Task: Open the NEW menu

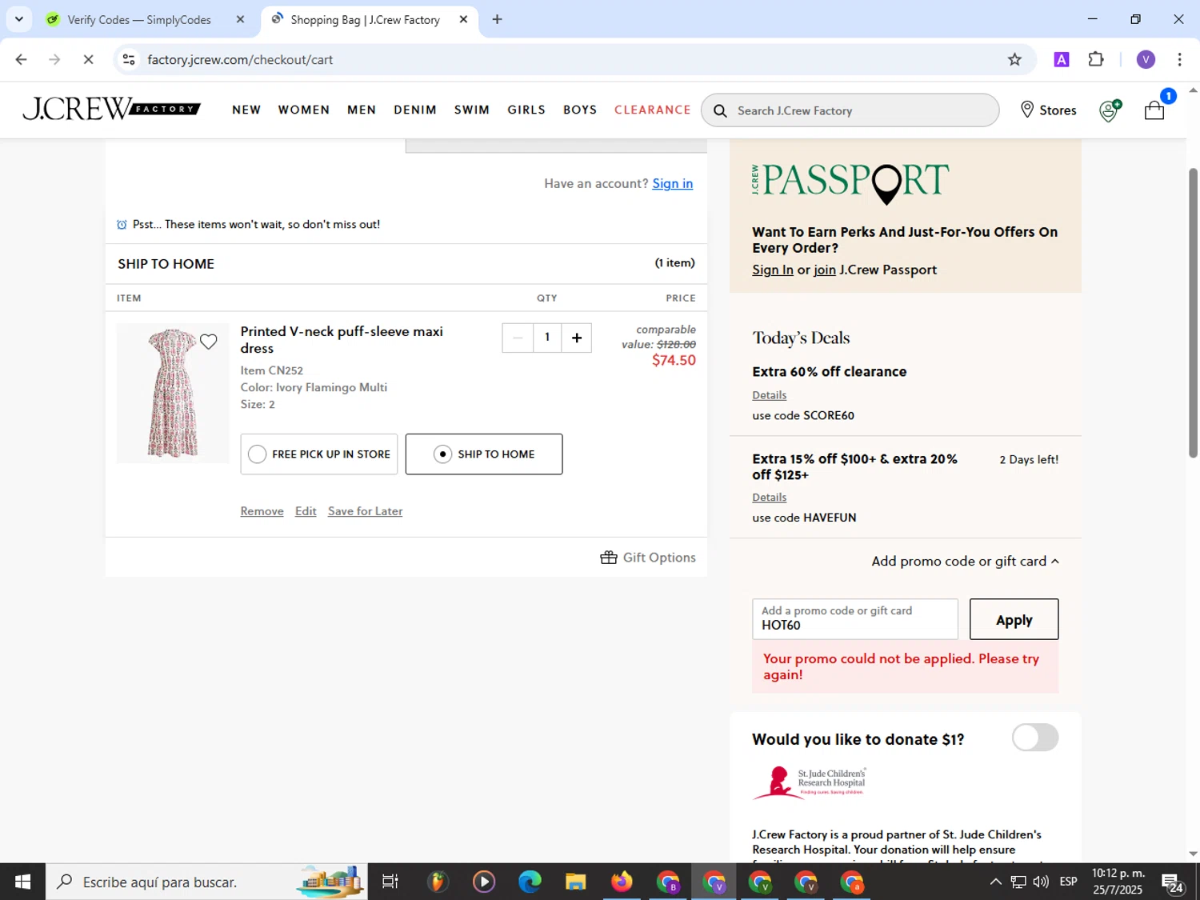Action: click(246, 110)
